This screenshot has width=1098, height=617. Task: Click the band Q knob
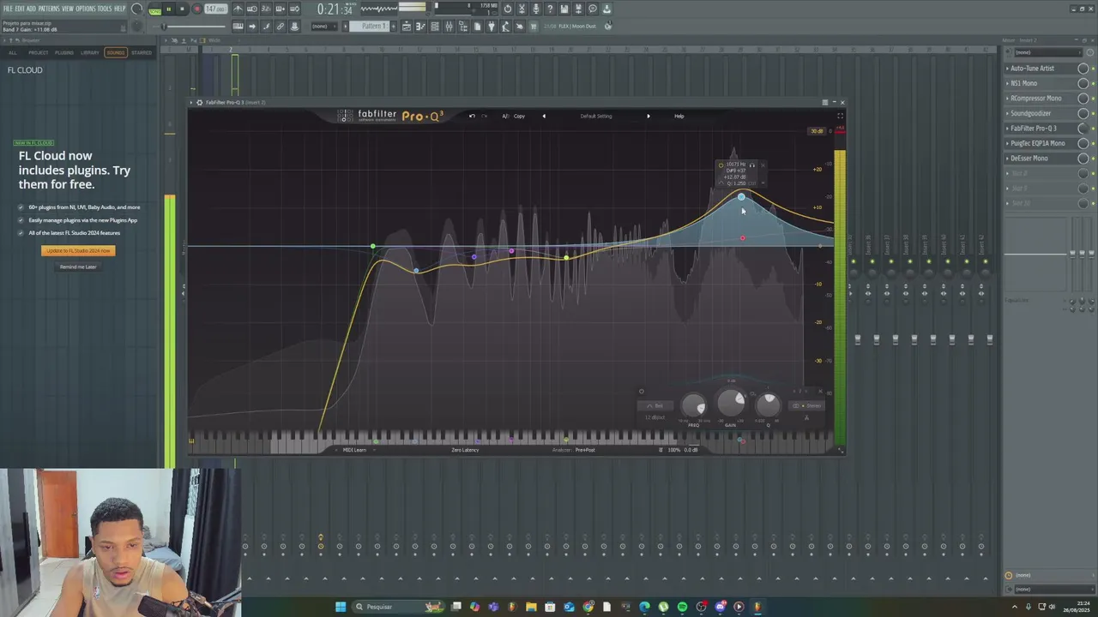coord(769,404)
